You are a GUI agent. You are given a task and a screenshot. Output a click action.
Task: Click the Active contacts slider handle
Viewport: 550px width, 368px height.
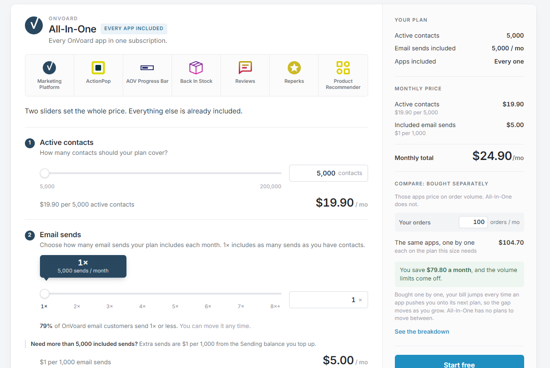click(45, 173)
